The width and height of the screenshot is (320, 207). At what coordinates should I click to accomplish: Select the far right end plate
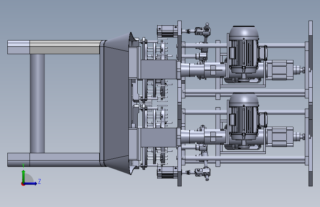[x=310, y=103]
